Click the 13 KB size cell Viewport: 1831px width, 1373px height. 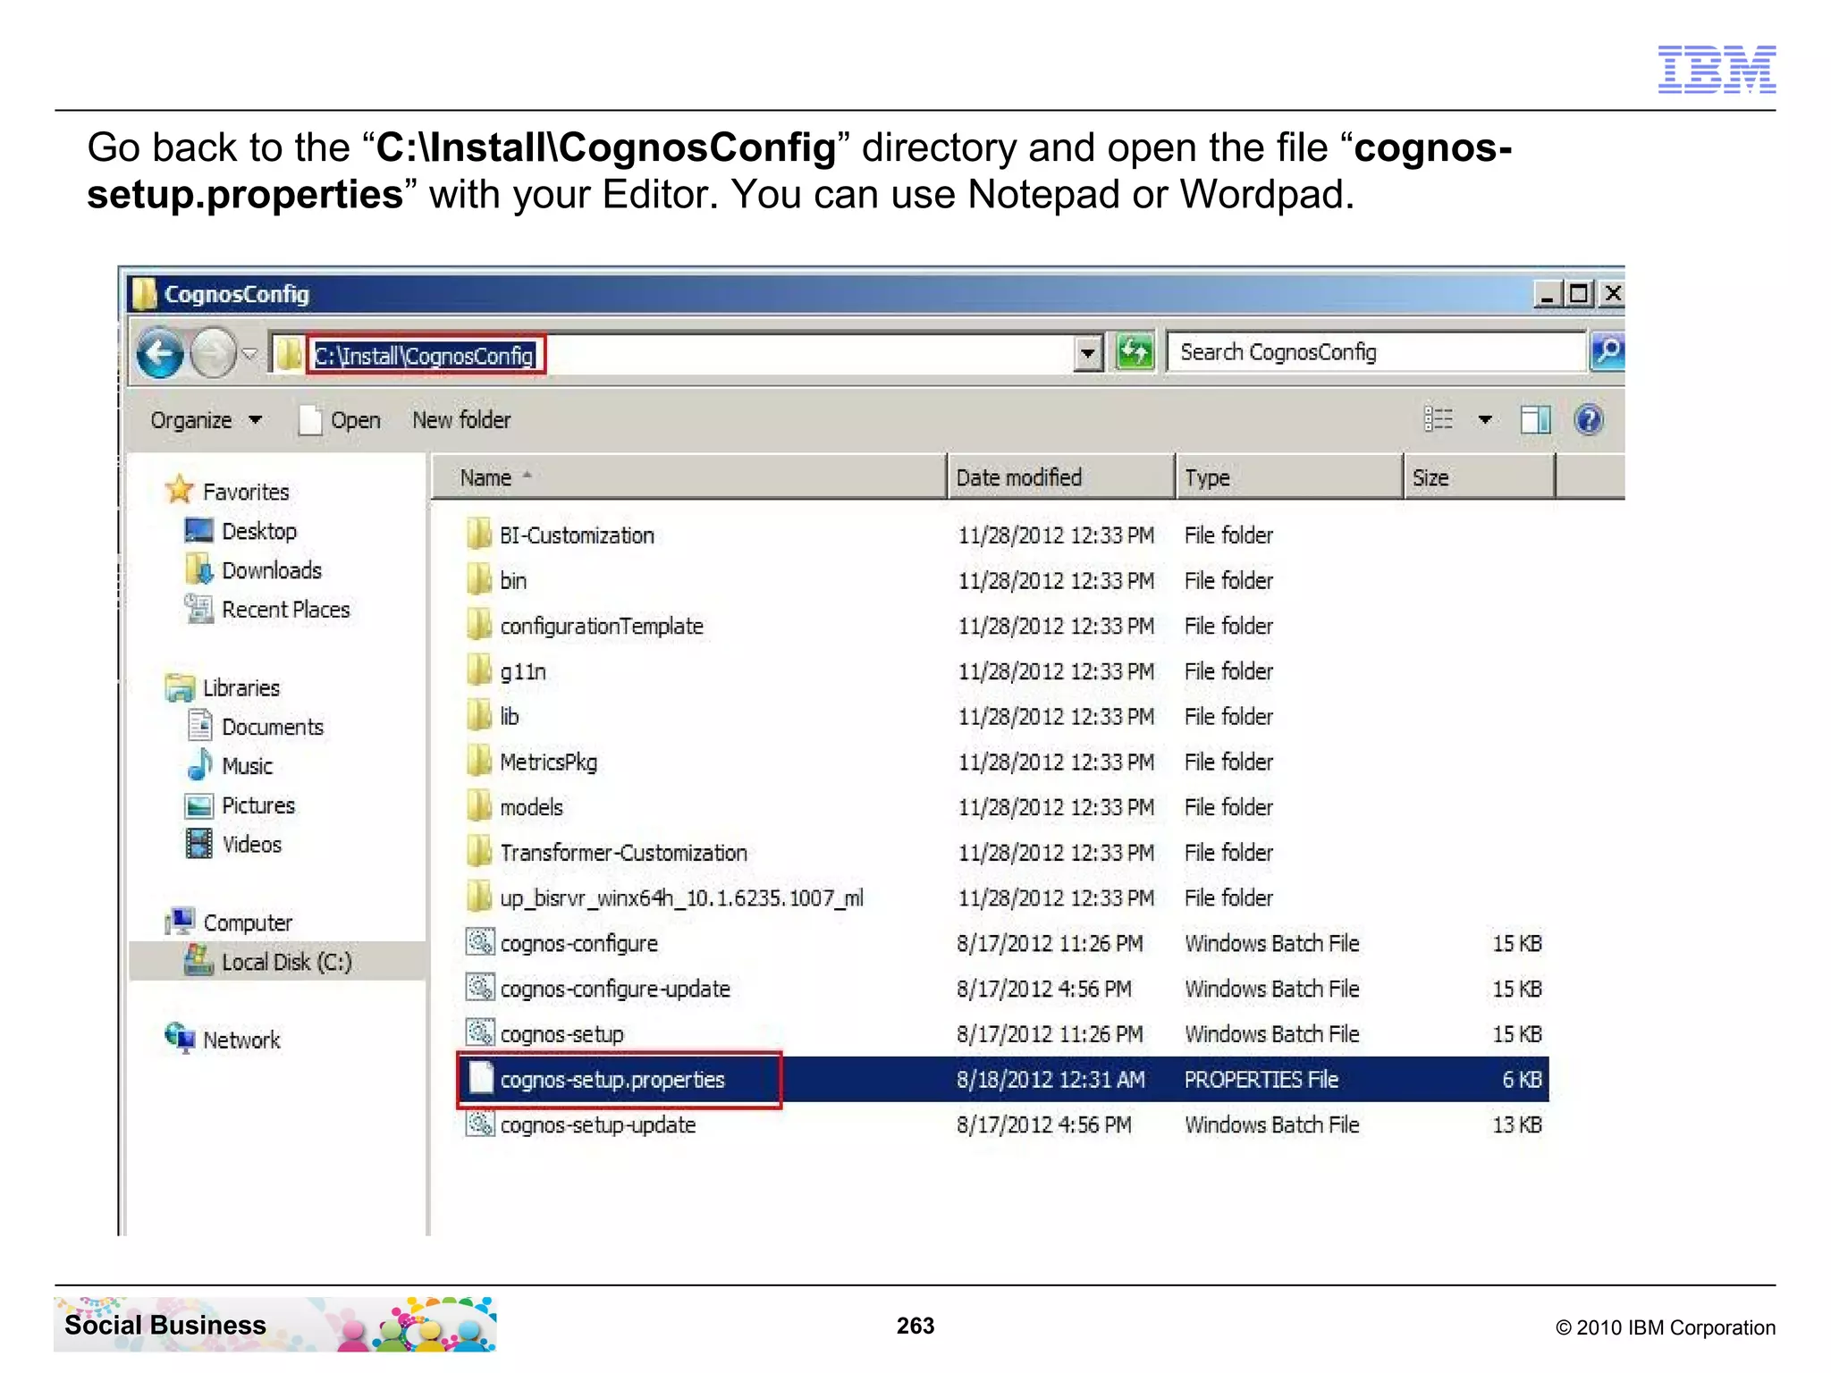[1517, 1125]
